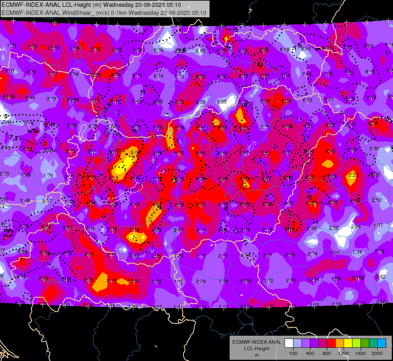Screen dimensions: 393x361
Task: Click the wind shear value 9.07
Action: [x=327, y=48]
